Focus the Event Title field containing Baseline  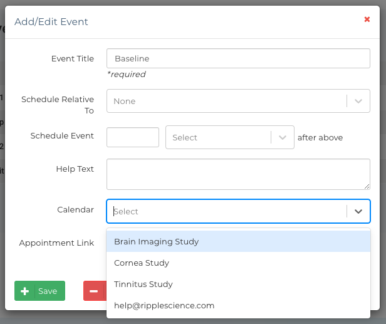coord(238,58)
